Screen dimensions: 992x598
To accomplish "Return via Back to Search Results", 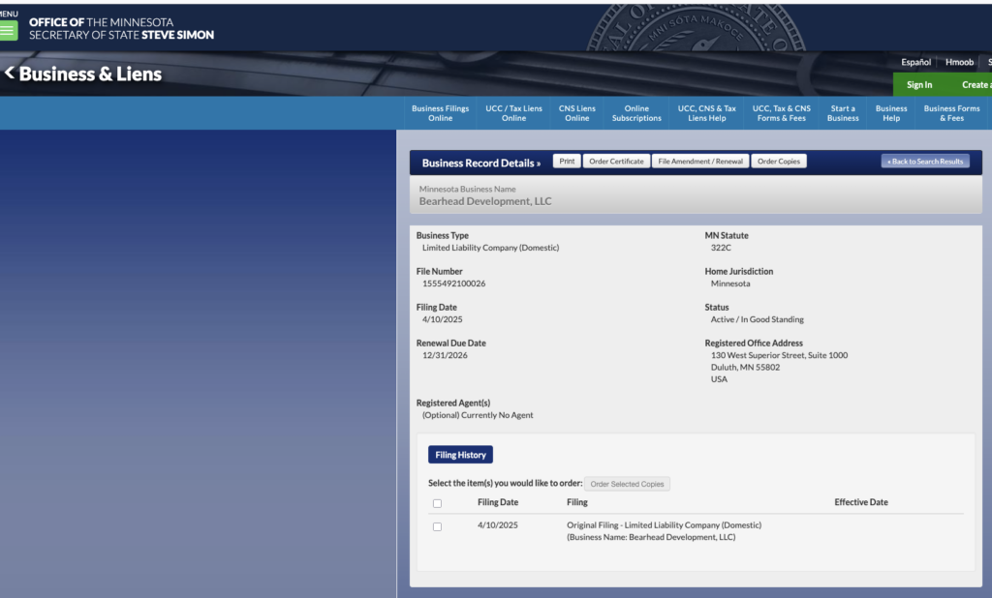I will [x=924, y=162].
